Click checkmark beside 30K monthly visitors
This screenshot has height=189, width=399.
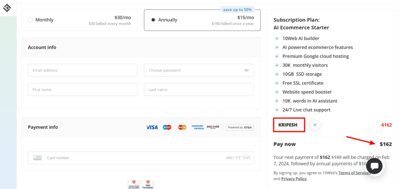pos(277,65)
